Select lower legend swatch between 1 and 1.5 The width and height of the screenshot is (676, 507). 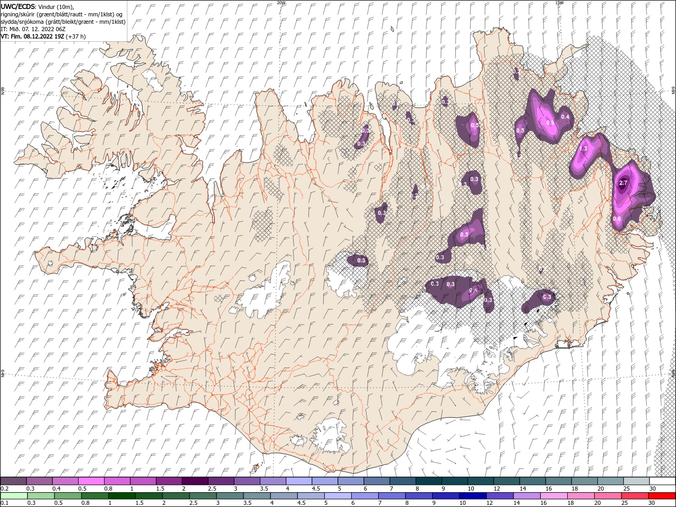pos(122,496)
